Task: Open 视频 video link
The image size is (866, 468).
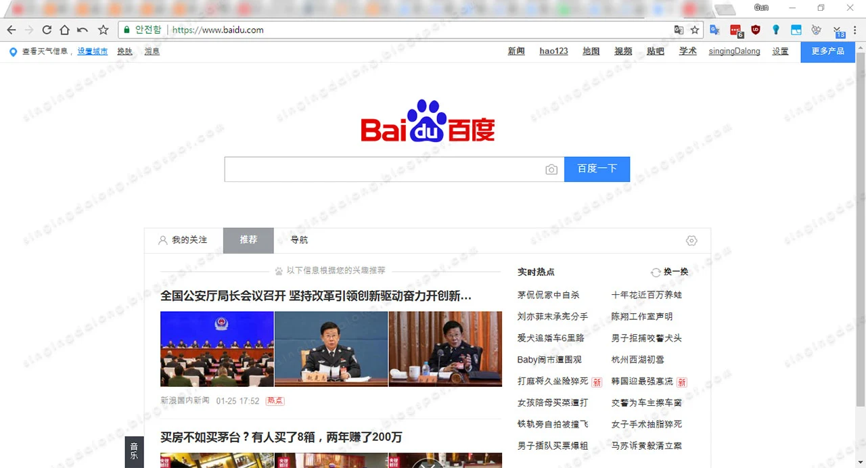Action: (x=623, y=51)
